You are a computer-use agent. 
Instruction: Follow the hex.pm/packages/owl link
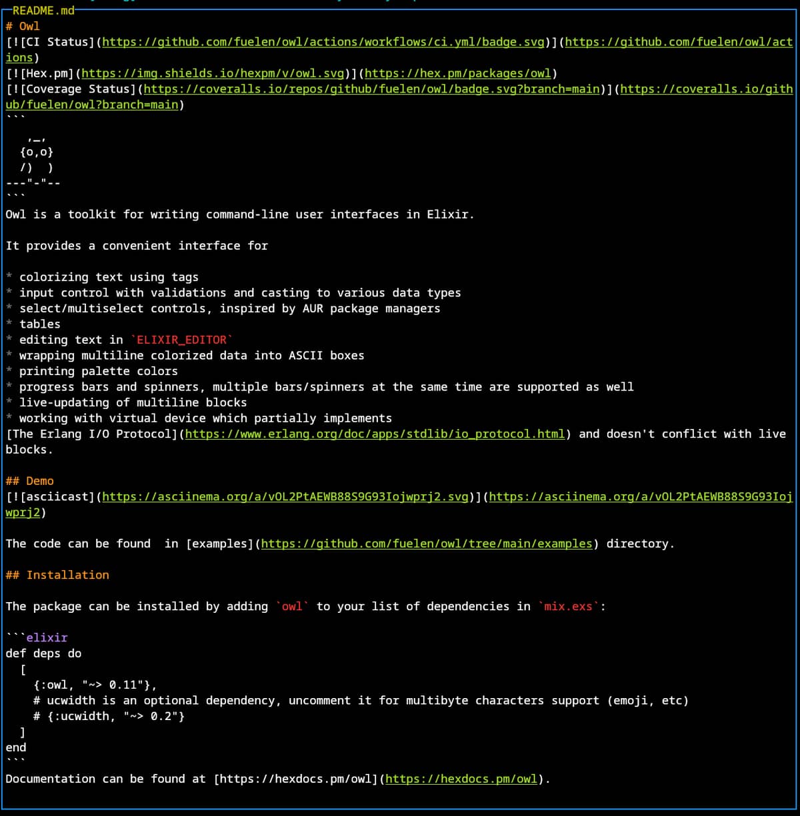(459, 73)
